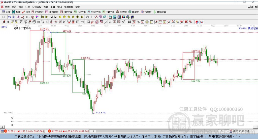The image size is (258, 139).
Task: Step back with the black left arrow
Action: pos(51,17)
